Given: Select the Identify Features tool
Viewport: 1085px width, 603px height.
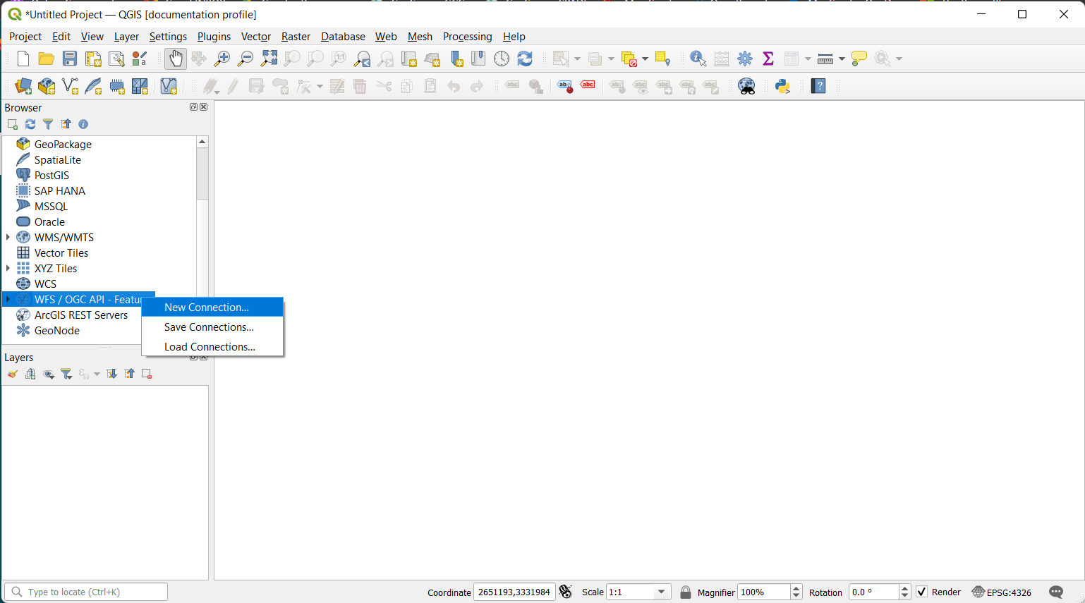Looking at the screenshot, I should pyautogui.click(x=697, y=59).
